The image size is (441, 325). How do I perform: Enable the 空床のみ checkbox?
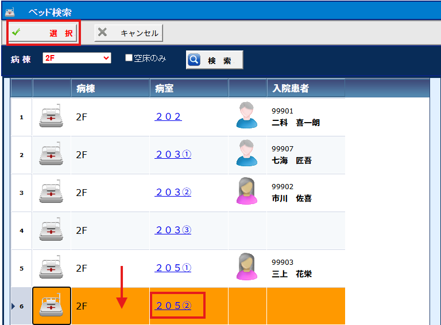click(x=129, y=58)
